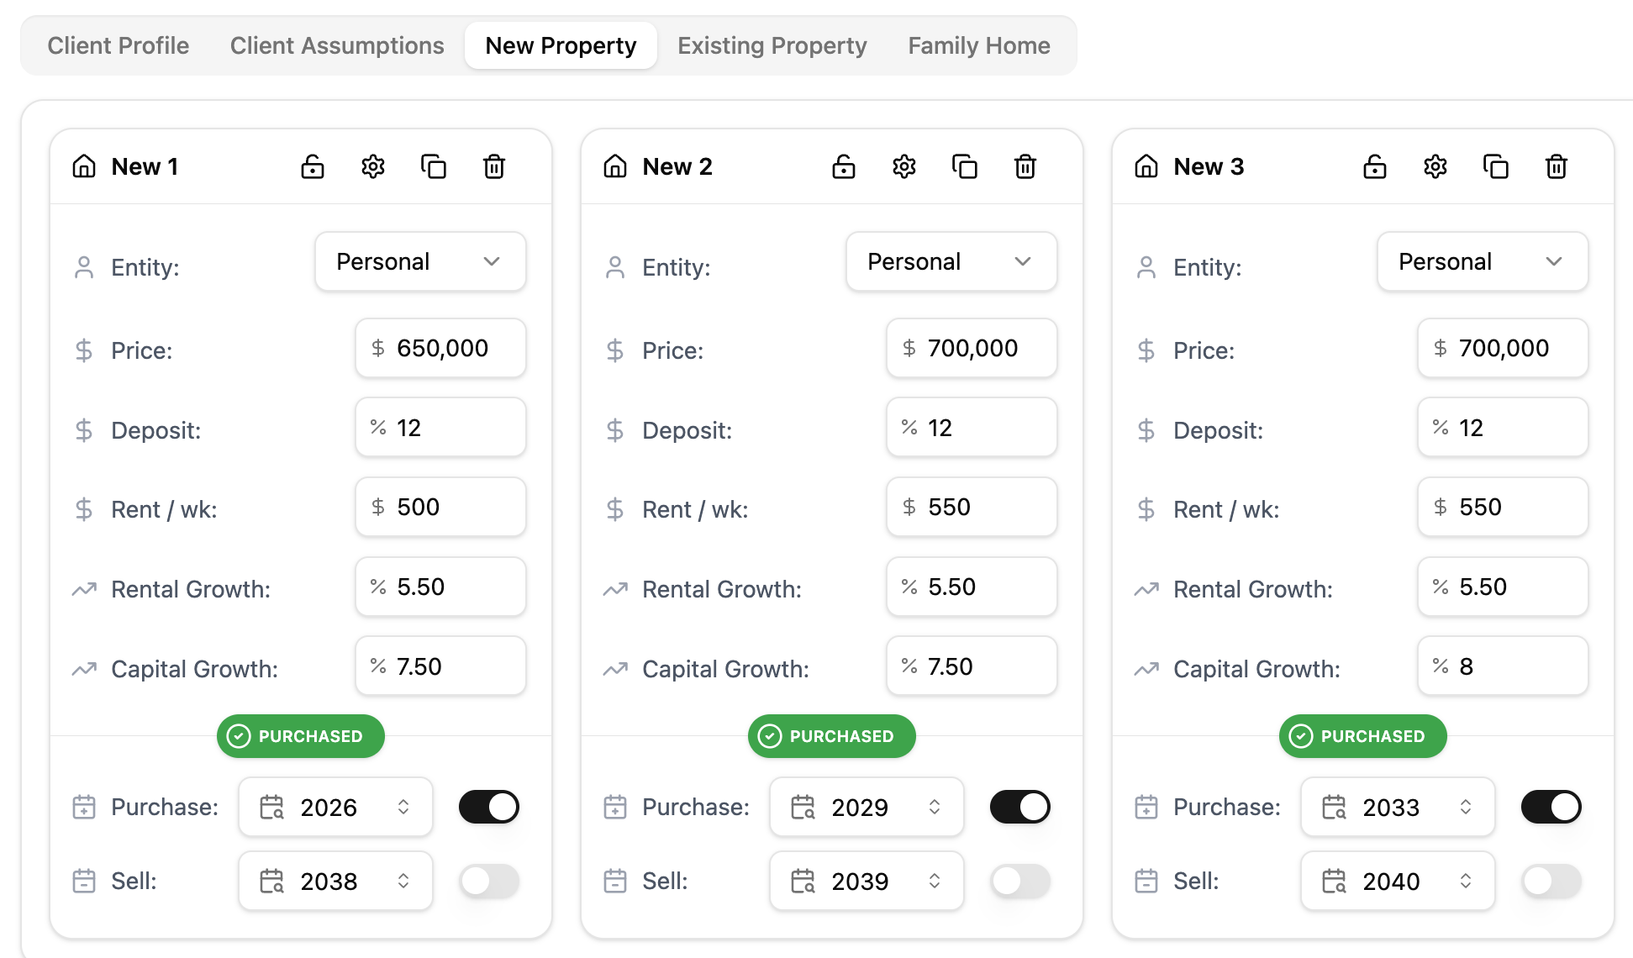Duplicate the New 3 property card
1633x958 pixels.
[x=1496, y=166]
